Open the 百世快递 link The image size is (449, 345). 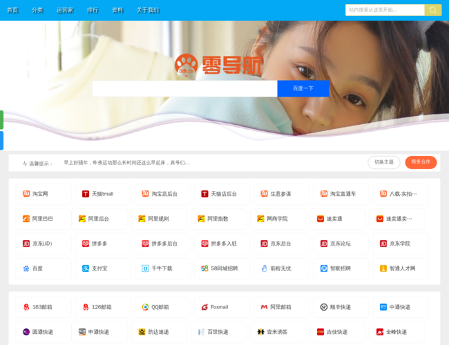pyautogui.click(x=218, y=332)
